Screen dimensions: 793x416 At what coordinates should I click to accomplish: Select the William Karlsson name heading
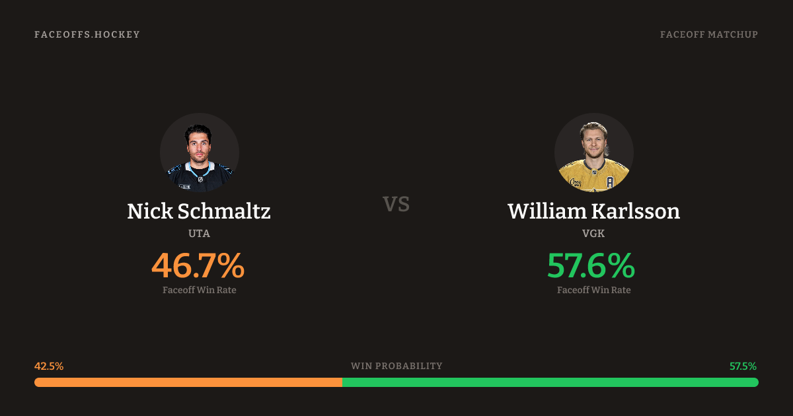click(x=593, y=211)
